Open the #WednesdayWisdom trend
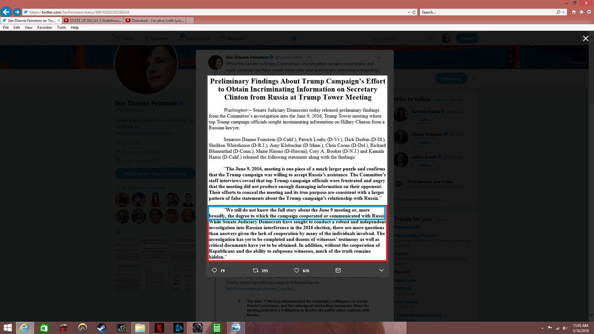This screenshot has height=334, width=594. (x=416, y=236)
